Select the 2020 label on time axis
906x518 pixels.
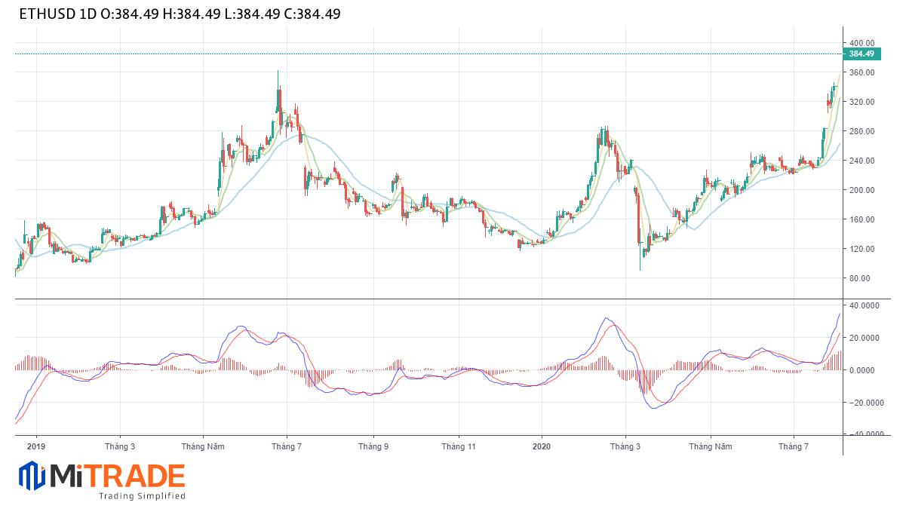pyautogui.click(x=541, y=446)
